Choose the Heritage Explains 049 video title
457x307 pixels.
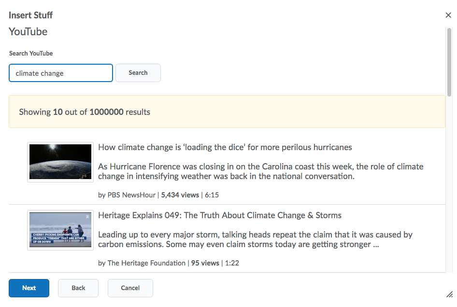pyautogui.click(x=219, y=215)
